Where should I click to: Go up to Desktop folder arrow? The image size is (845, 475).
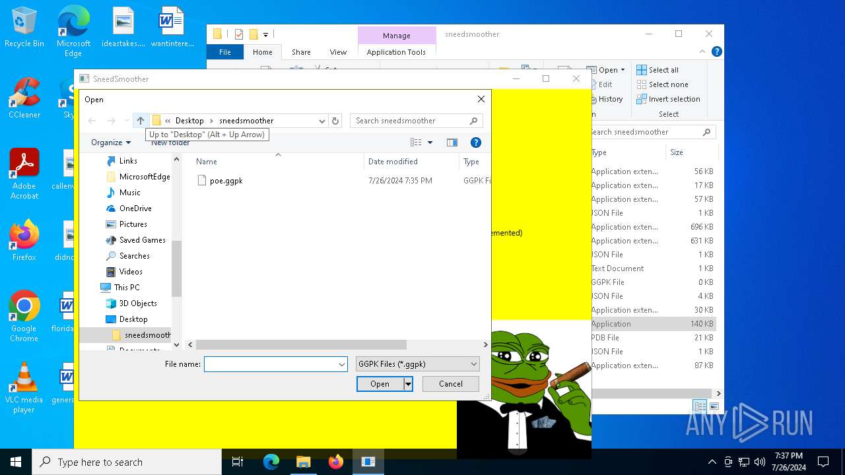tap(140, 121)
